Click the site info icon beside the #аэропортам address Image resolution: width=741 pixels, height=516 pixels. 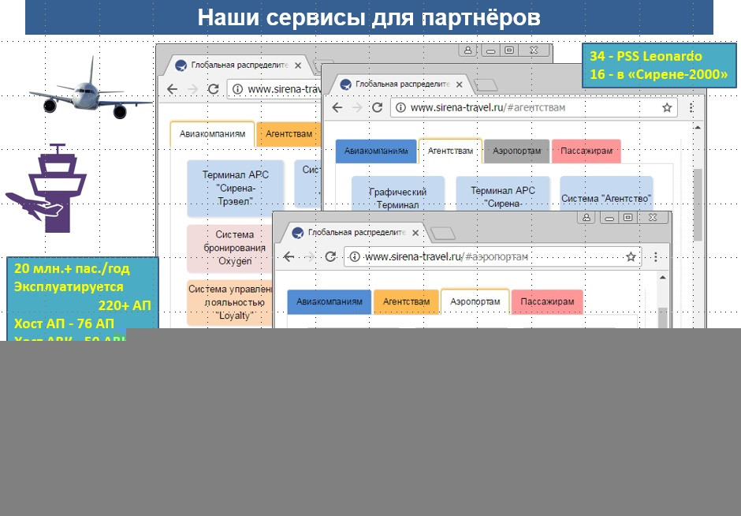point(355,257)
